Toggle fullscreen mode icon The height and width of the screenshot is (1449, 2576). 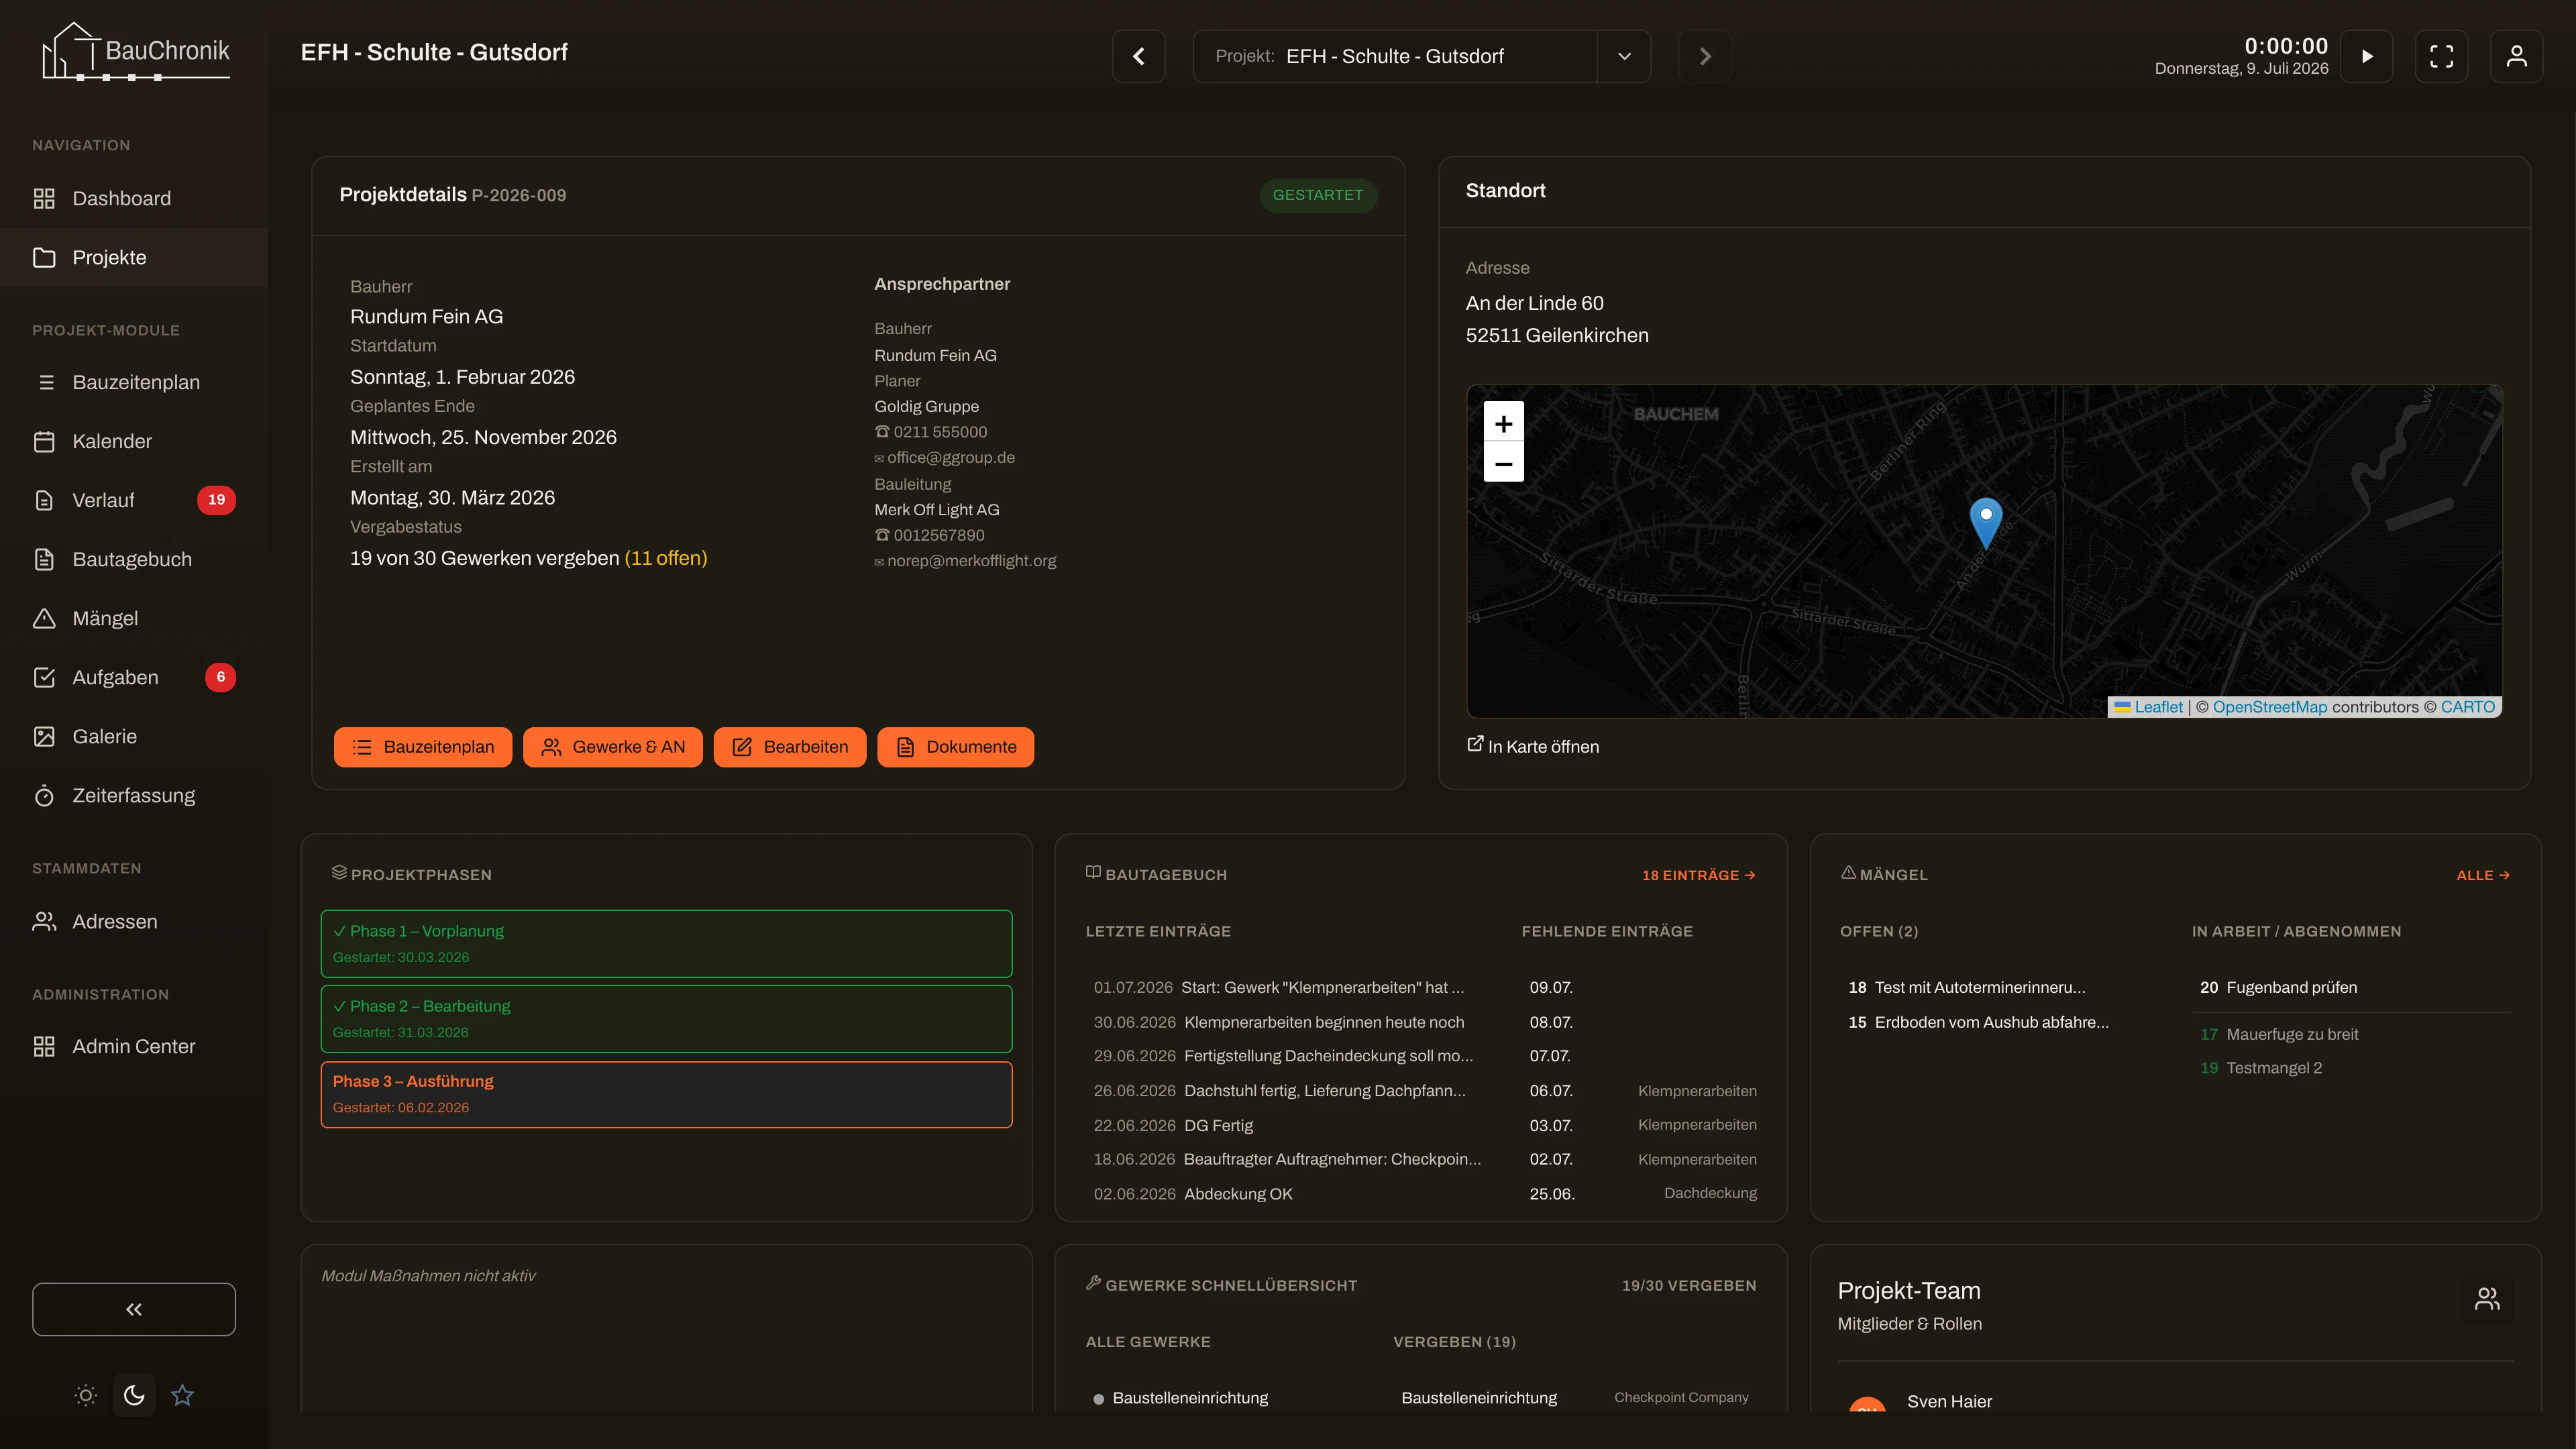pos(2442,56)
